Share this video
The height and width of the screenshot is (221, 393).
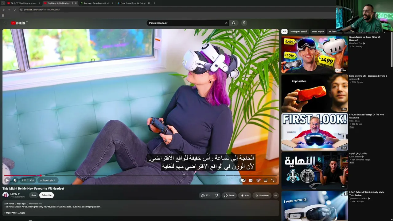point(229,196)
